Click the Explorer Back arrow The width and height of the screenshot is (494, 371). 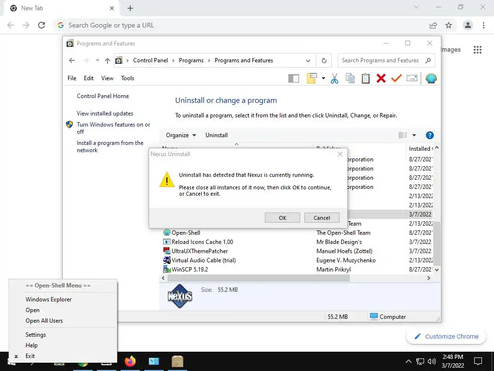[72, 60]
